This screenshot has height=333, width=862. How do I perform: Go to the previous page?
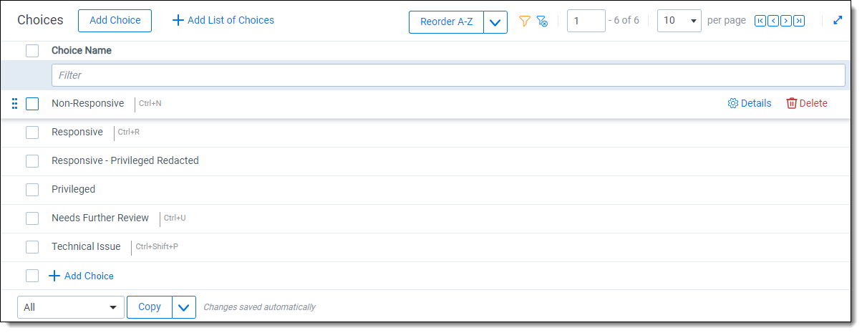773,21
